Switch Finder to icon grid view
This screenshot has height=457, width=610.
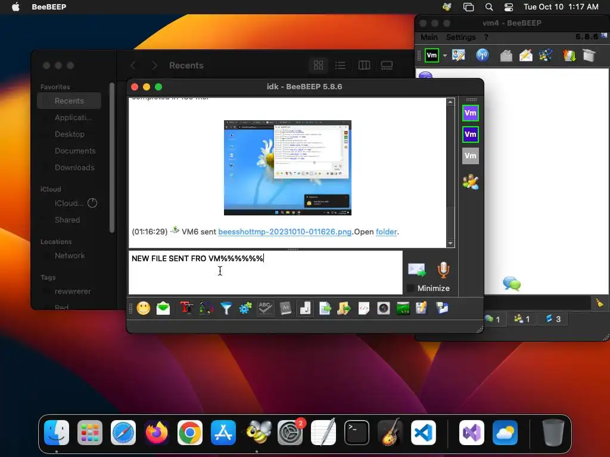click(318, 65)
